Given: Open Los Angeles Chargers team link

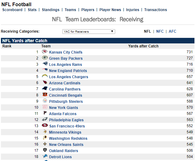Looking at the screenshot, I should pos(69,77).
